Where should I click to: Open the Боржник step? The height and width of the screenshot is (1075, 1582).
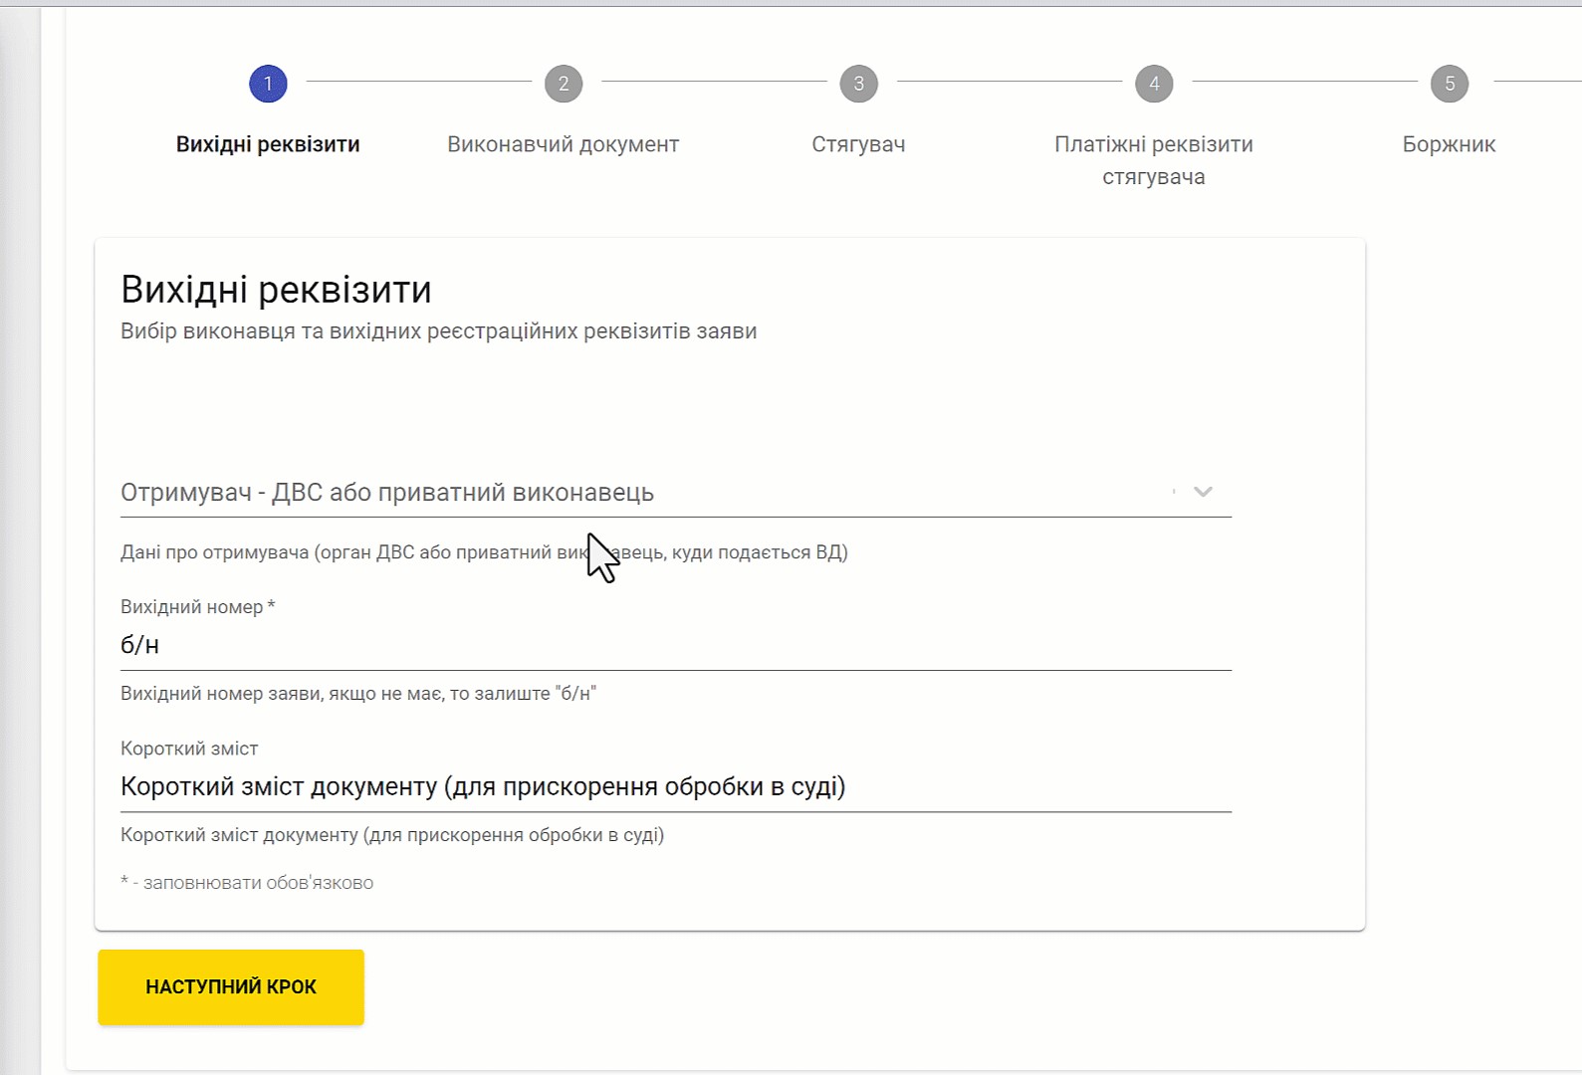tap(1449, 144)
